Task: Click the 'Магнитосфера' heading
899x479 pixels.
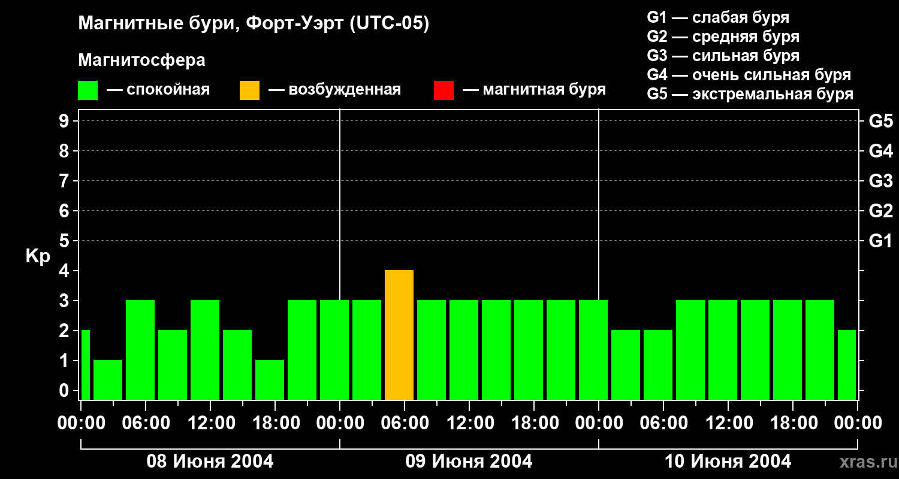Action: click(x=141, y=60)
